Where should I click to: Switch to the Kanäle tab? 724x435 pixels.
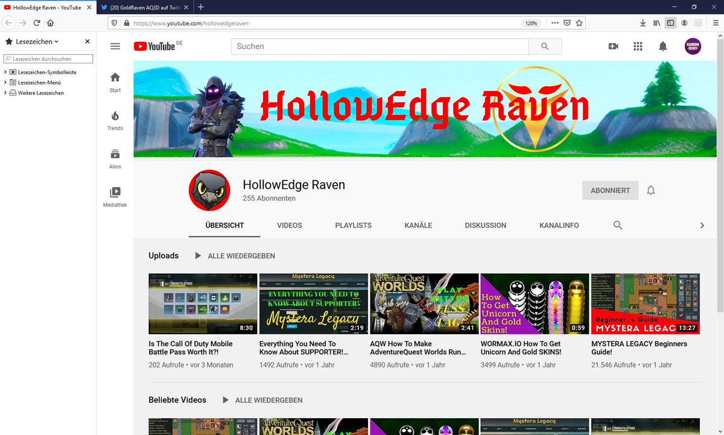[x=418, y=225]
